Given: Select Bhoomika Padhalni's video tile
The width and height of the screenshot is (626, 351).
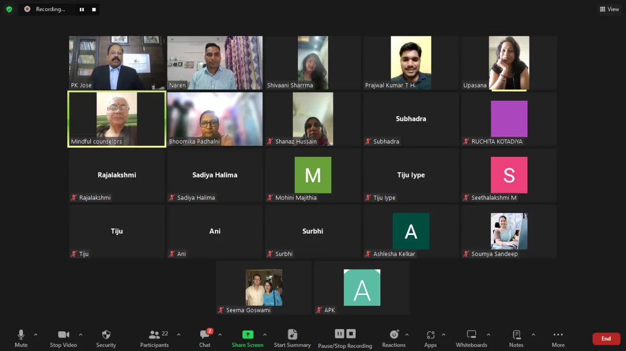Looking at the screenshot, I should tap(215, 119).
